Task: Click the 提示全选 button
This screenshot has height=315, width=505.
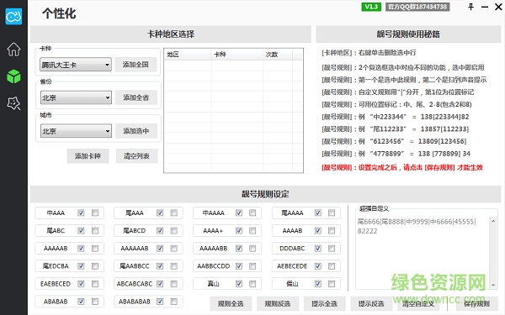Action: click(324, 303)
